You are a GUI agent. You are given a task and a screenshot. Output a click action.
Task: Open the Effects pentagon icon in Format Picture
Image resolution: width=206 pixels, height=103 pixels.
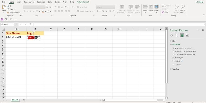click(177, 35)
